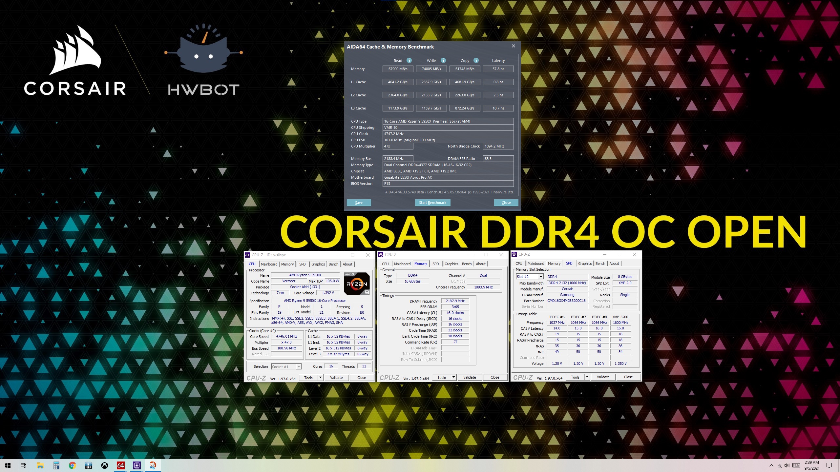Click the Motherboard Gigabyte B550I Aorus Pro AX field

448,177
